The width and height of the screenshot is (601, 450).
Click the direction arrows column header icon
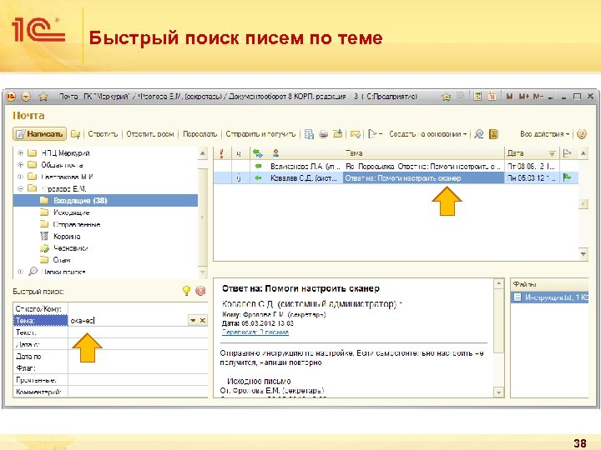[x=258, y=153]
